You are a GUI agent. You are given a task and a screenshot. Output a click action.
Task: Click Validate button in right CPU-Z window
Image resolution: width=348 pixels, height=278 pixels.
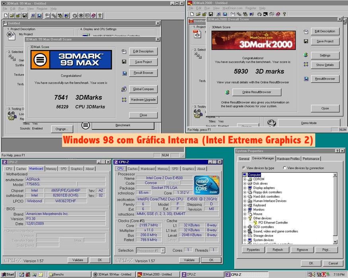click(x=189, y=260)
